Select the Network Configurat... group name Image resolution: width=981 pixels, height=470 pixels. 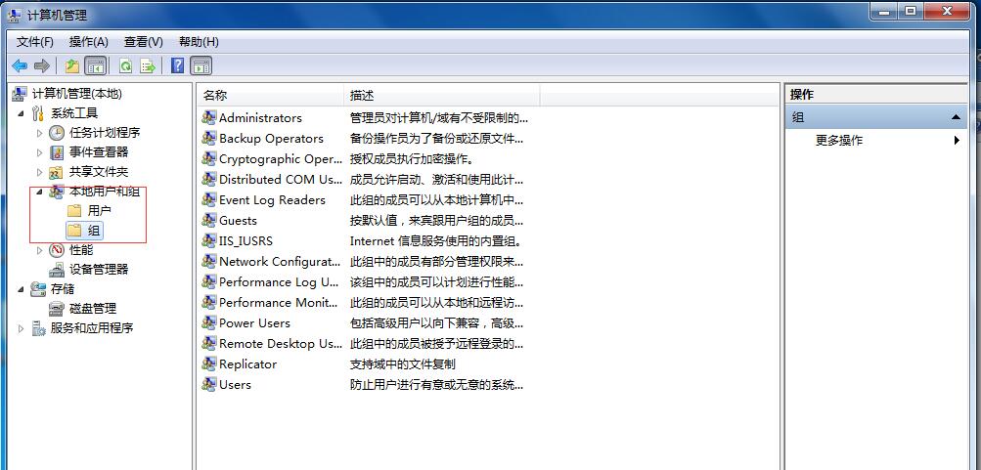point(280,261)
